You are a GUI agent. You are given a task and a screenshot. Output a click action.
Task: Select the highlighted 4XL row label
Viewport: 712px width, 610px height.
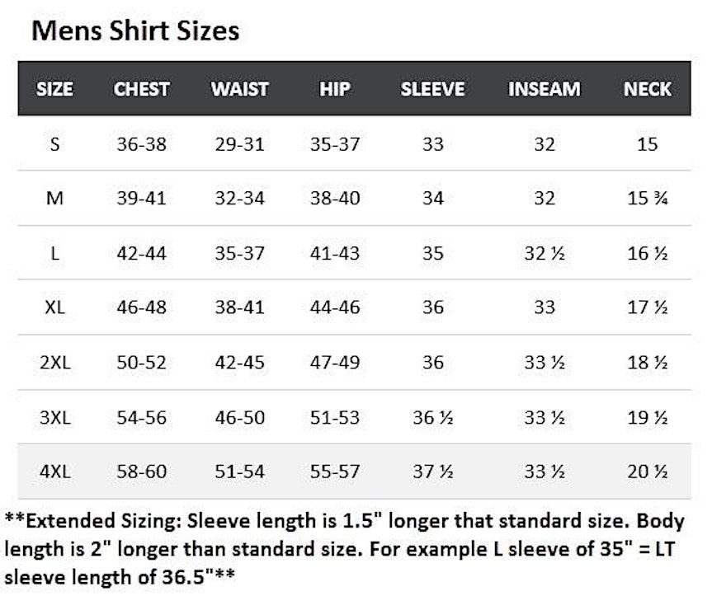(55, 472)
